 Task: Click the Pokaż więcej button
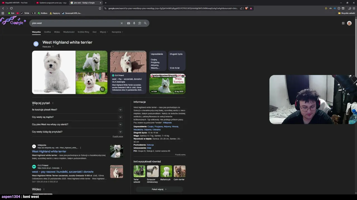[159, 189]
